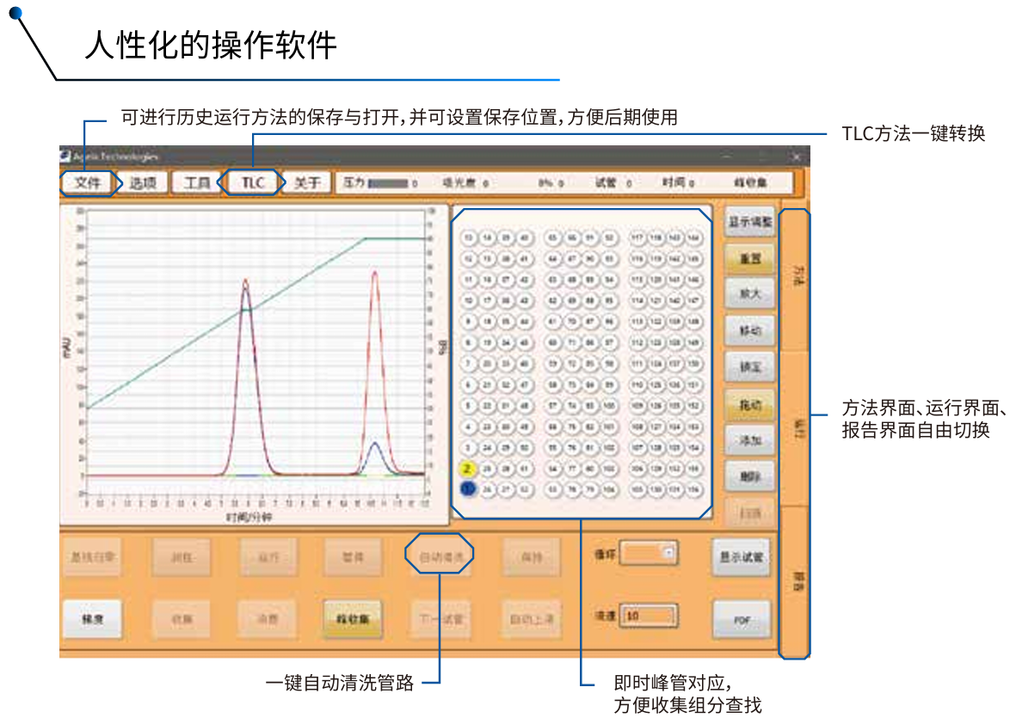1010x718 pixels.
Task: Click the 显示调整 button
Action: point(749,222)
